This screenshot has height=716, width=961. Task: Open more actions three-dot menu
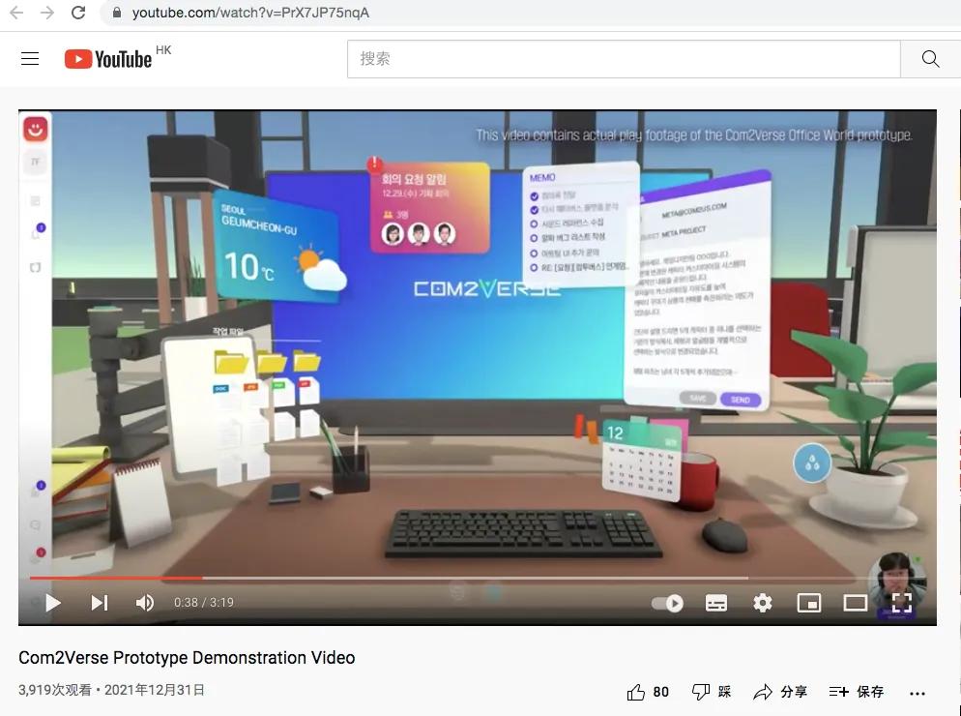pos(917,694)
